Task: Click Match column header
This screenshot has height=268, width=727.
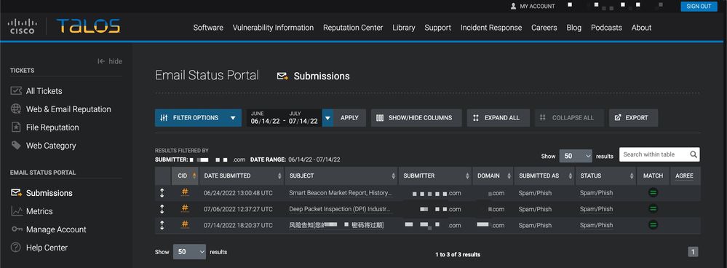Action: pyautogui.click(x=653, y=176)
